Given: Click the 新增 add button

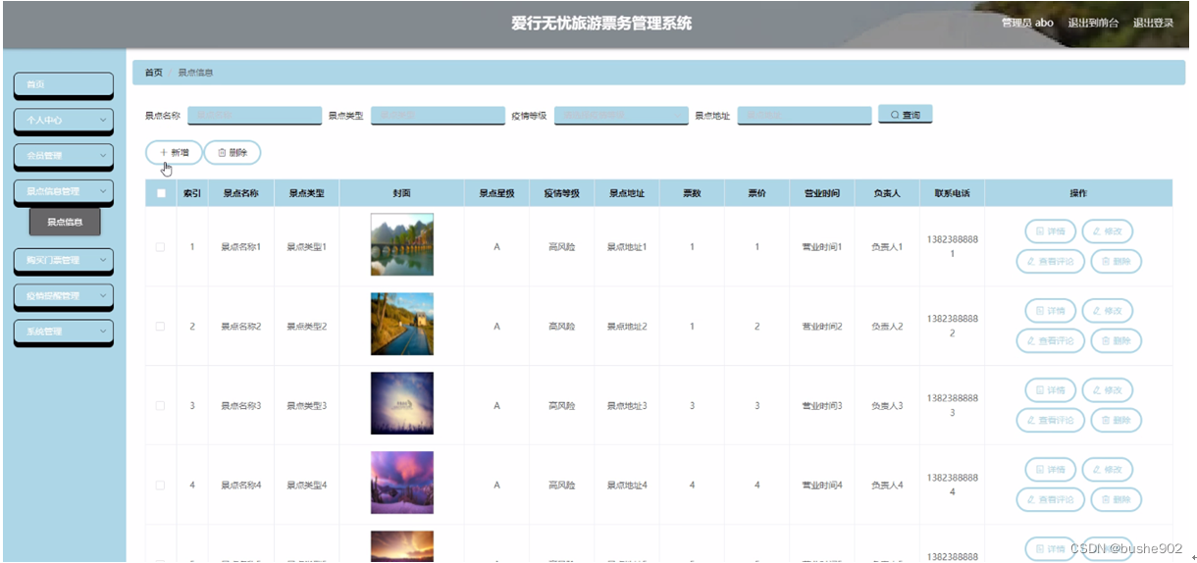Looking at the screenshot, I should 174,152.
